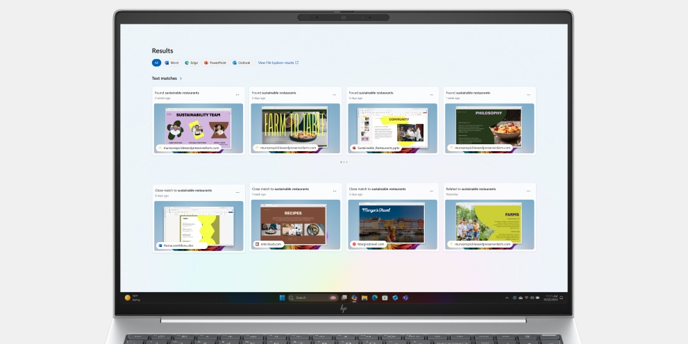The width and height of the screenshot is (688, 344).
Task: Filter results by Edge
Action: (191, 62)
